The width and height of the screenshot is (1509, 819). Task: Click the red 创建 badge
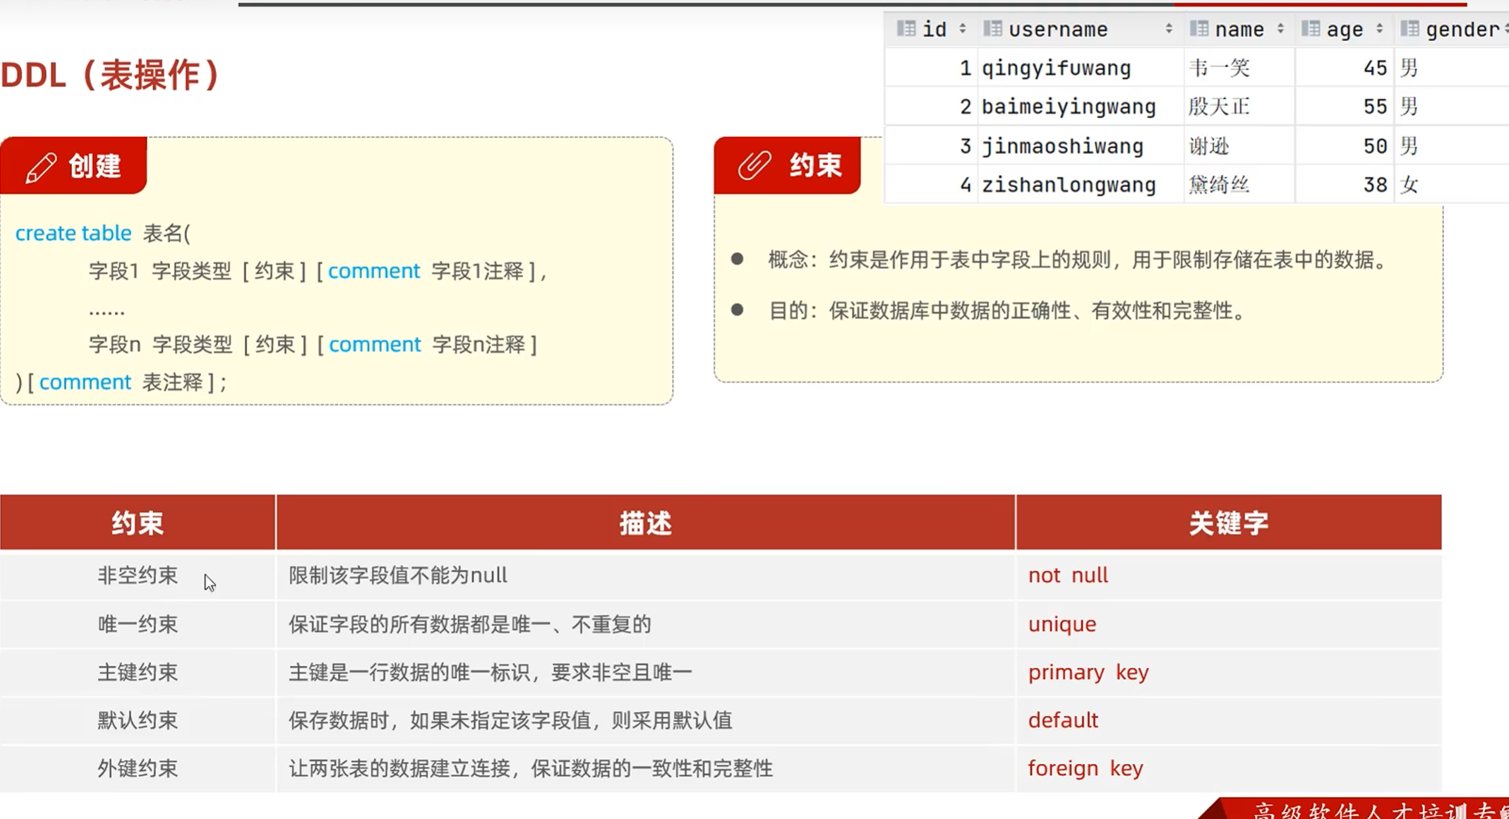tap(95, 167)
